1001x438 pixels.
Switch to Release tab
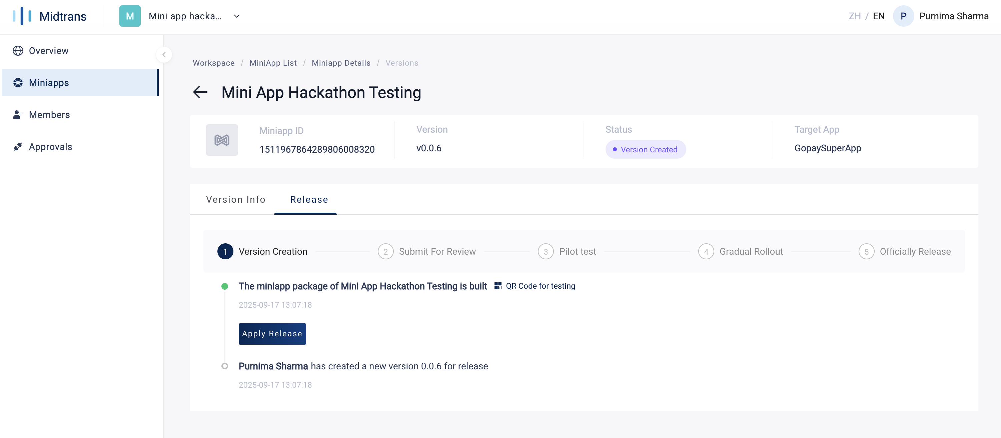(x=309, y=200)
